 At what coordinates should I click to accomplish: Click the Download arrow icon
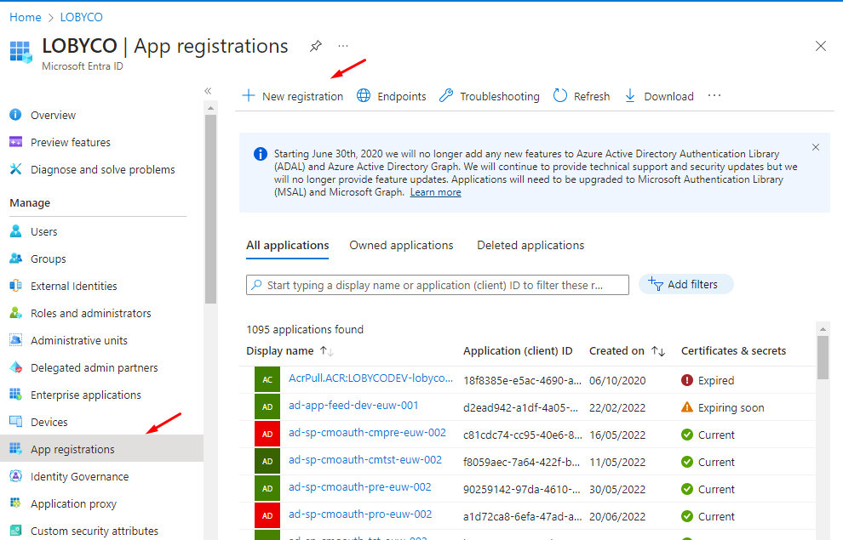pos(630,96)
